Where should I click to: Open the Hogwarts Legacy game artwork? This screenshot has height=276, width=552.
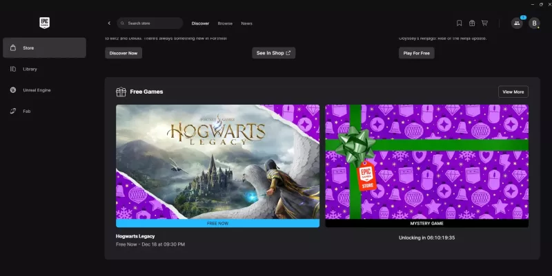[x=217, y=162]
